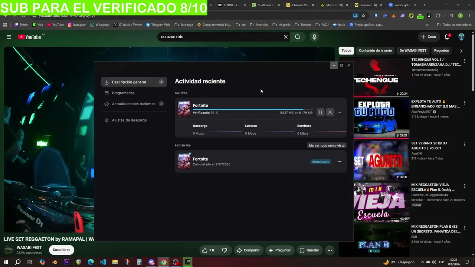This screenshot has width=475, height=267.
Task: Subscribe to WASABI FEST with Suscribirse
Action: coord(61,250)
